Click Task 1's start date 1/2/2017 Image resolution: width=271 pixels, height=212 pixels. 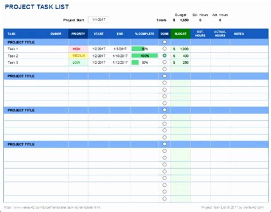tap(99, 49)
